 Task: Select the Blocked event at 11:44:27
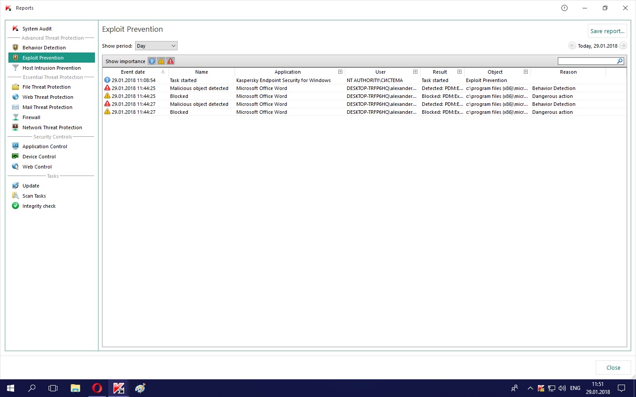click(x=364, y=112)
